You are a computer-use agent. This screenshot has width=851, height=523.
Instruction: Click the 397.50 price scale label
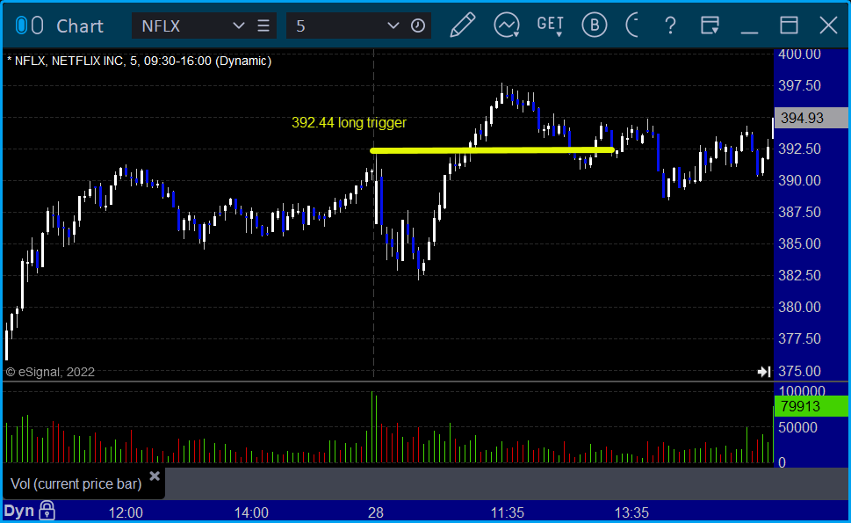799,85
